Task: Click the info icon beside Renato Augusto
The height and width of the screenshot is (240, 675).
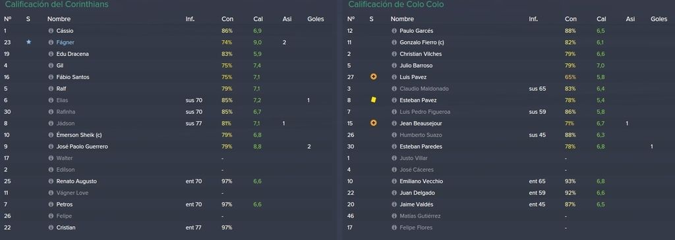Action: pos(51,181)
